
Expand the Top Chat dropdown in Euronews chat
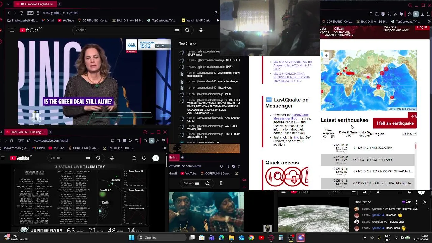tap(188, 43)
